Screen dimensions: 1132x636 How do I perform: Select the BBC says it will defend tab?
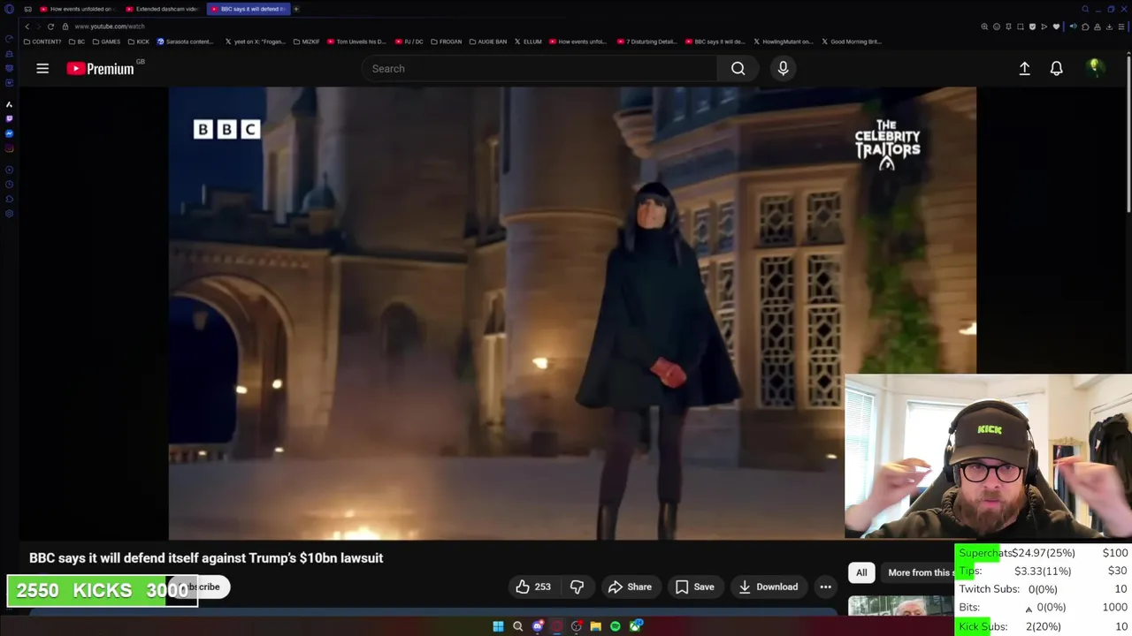[249, 9]
